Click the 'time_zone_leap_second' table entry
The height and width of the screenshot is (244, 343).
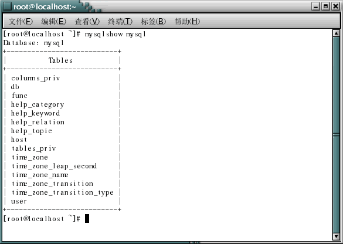tap(54, 166)
